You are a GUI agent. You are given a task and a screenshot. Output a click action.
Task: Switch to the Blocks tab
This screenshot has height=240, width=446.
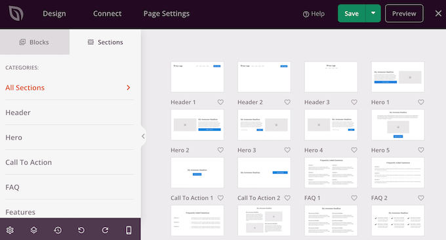(35, 42)
